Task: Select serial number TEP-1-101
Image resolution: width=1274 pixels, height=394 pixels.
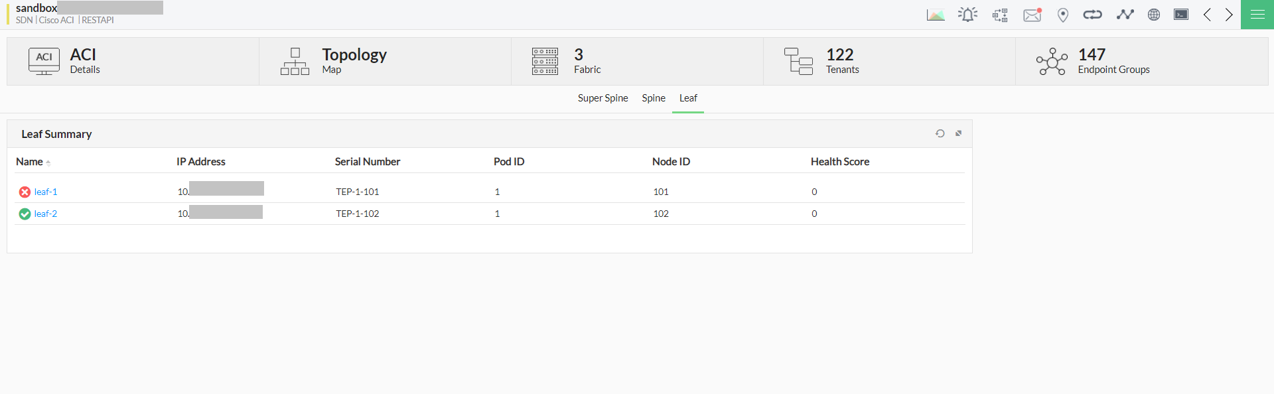Action: 358,192
